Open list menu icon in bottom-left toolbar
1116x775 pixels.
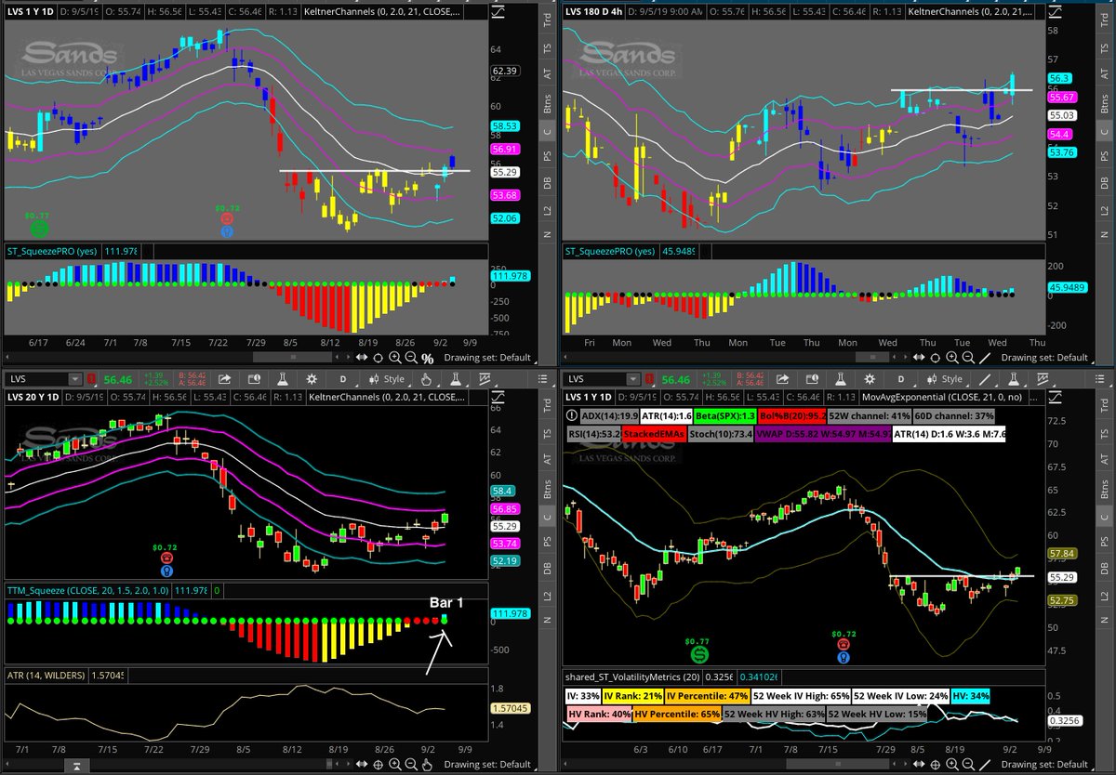[541, 379]
